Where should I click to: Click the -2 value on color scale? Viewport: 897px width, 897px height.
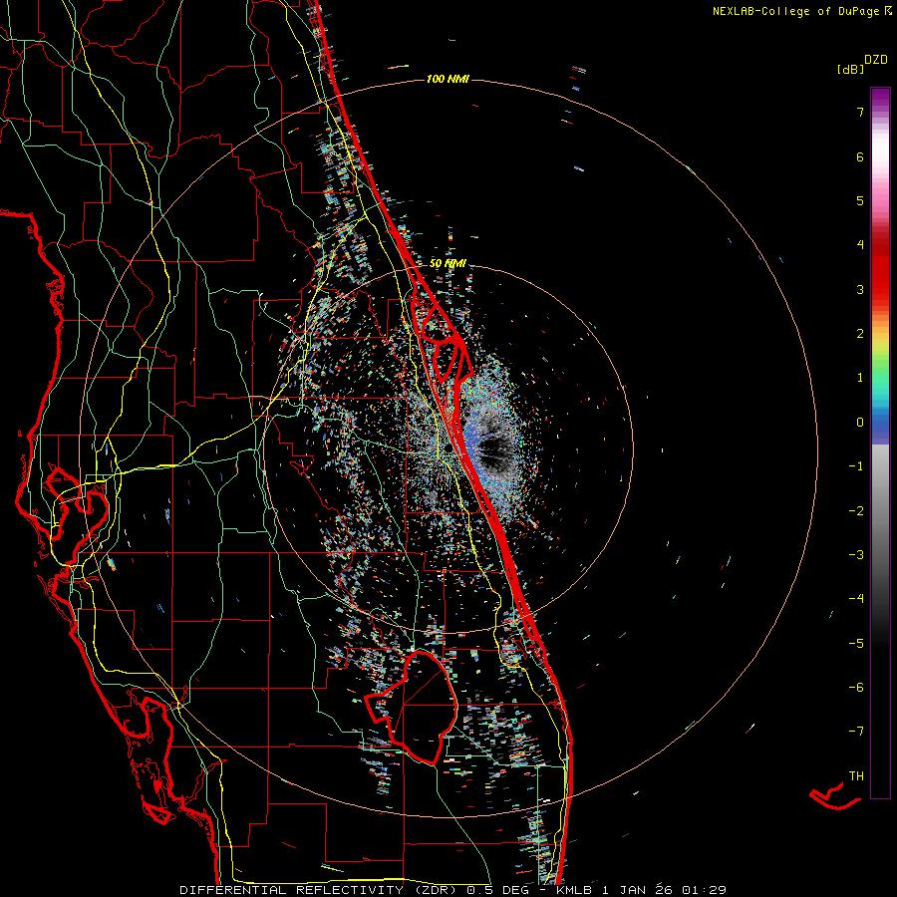pyautogui.click(x=856, y=510)
